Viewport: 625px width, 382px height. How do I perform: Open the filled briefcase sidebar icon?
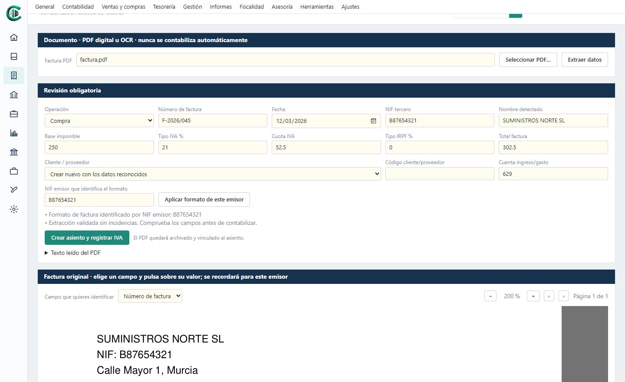point(14,114)
